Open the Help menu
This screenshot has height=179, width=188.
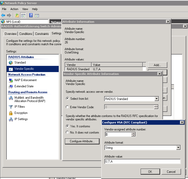pos(35,9)
